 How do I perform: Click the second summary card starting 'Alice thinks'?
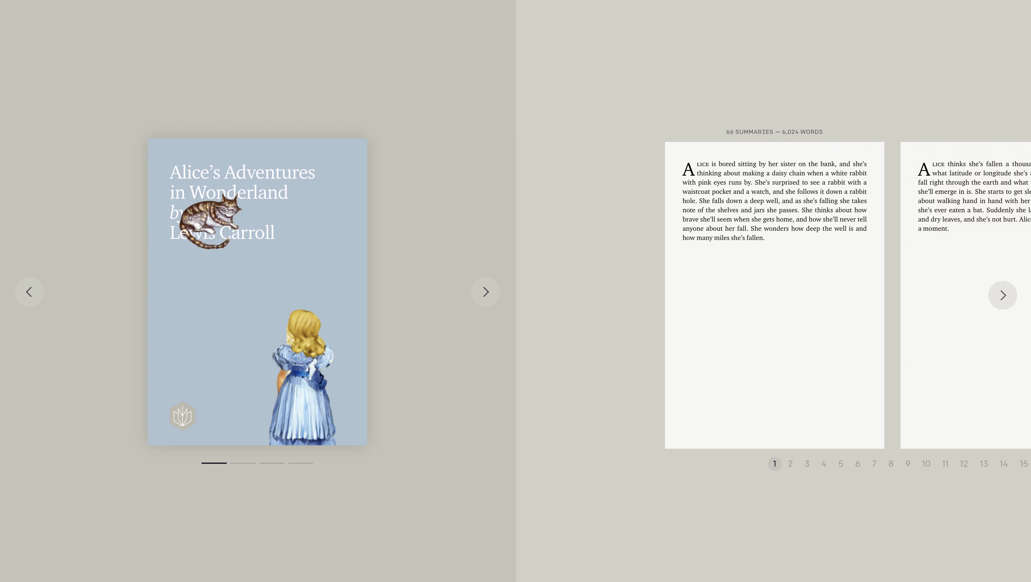966,295
